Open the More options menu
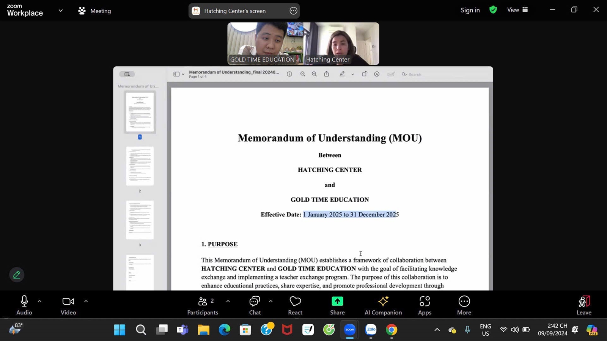Screen dimensions: 607x341 tap(464, 305)
